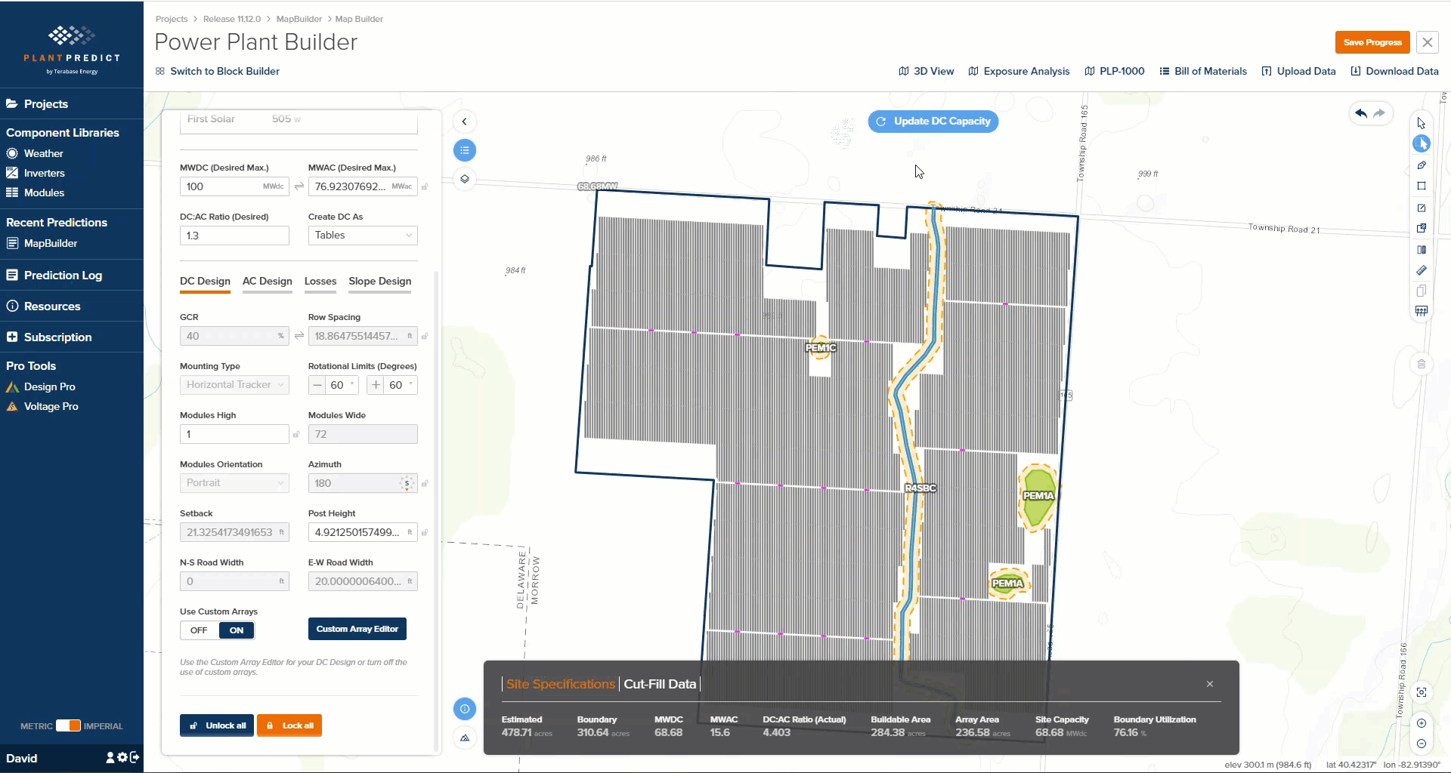
Task: Click the edit shape tool
Action: 1421,208
